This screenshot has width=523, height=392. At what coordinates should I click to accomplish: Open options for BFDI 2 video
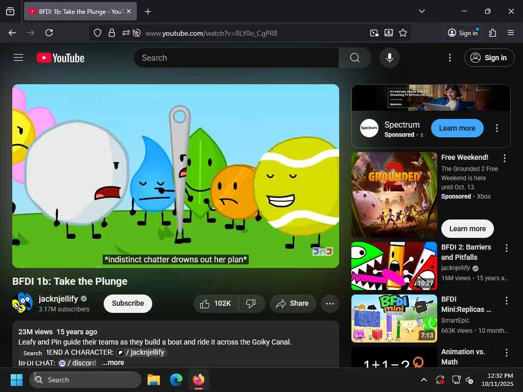click(x=506, y=248)
